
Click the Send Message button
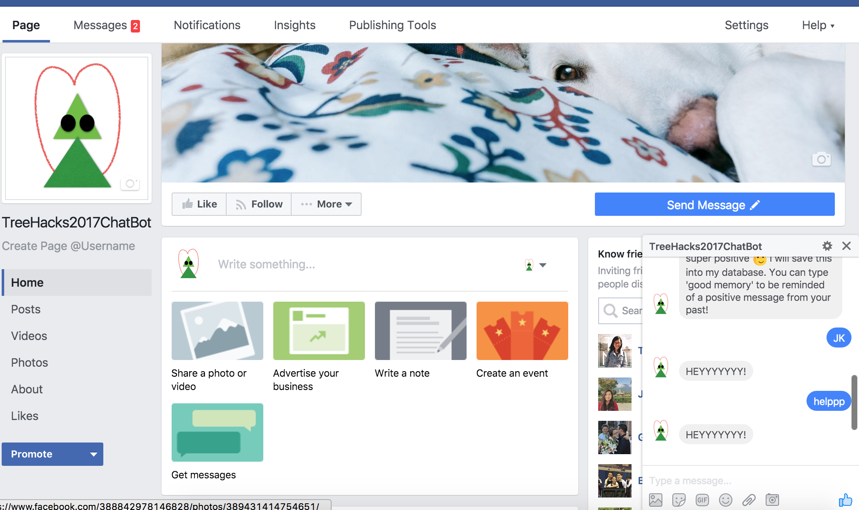[714, 204]
